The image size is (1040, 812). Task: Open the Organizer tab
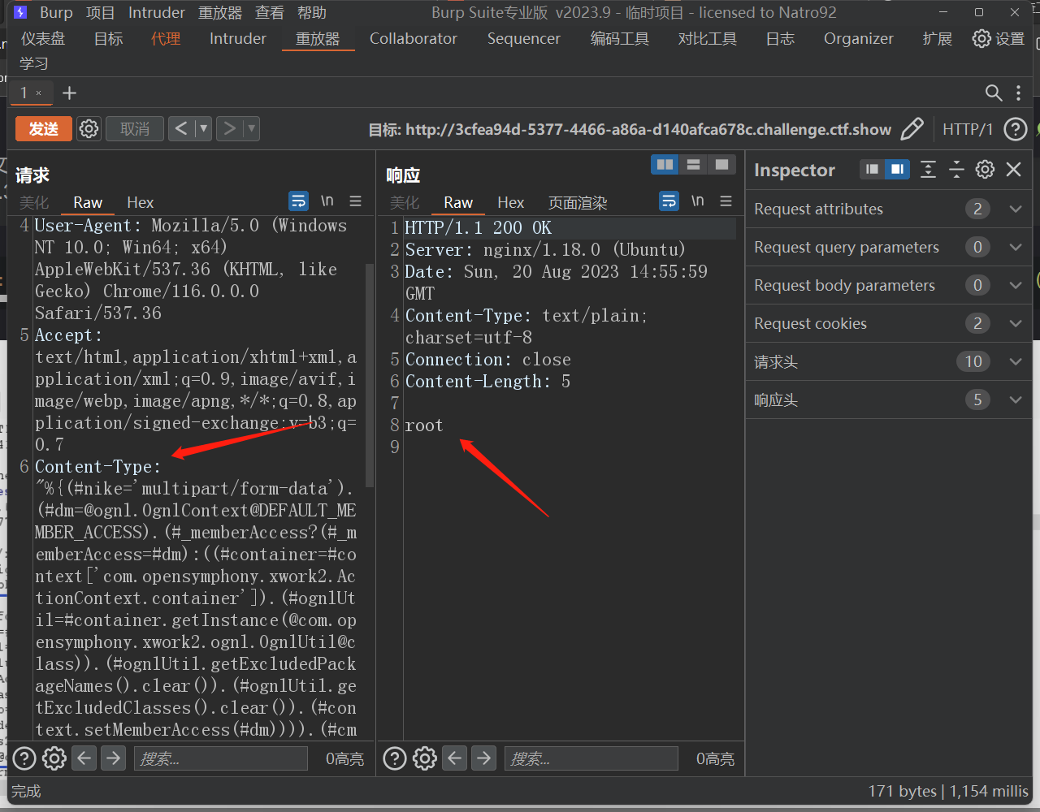[859, 39]
